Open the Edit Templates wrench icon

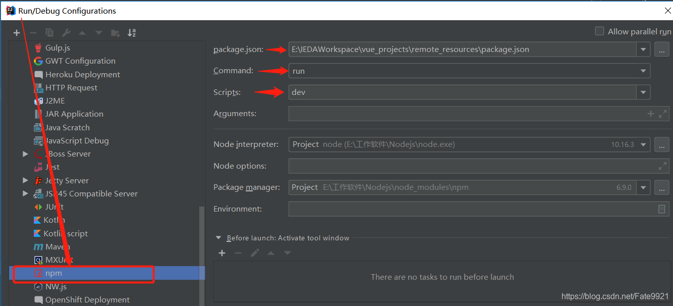pyautogui.click(x=66, y=33)
